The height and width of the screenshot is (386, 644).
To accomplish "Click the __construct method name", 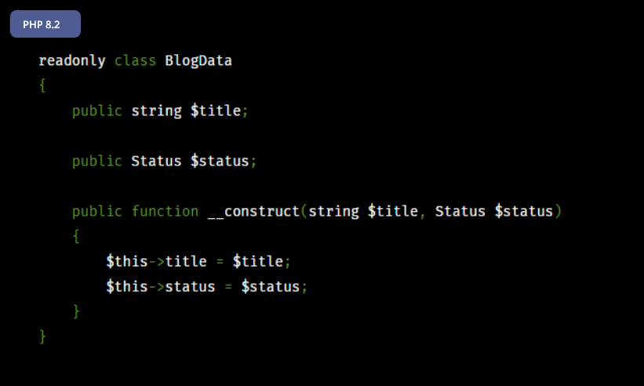I will 254,212.
